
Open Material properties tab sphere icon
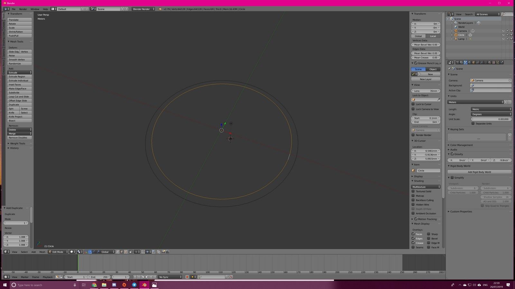pyautogui.click(x=490, y=62)
